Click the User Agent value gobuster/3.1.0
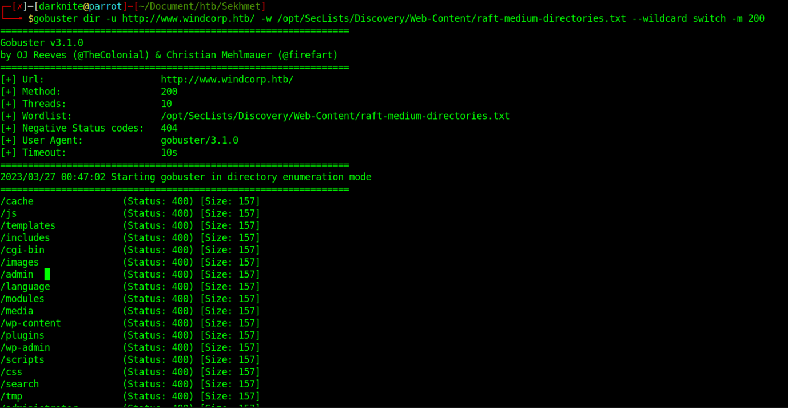Viewport: 788px width, 408px height. coord(199,141)
